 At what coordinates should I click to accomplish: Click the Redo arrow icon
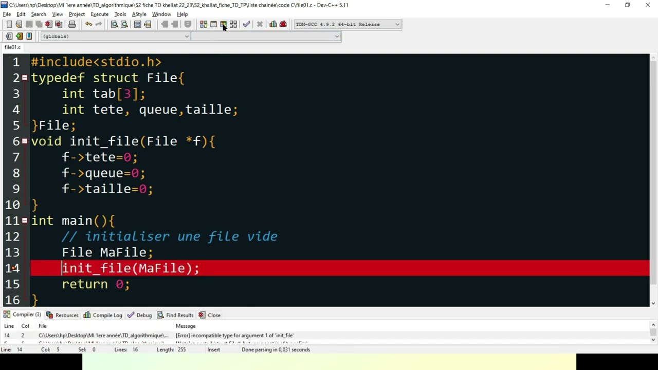[x=98, y=24]
